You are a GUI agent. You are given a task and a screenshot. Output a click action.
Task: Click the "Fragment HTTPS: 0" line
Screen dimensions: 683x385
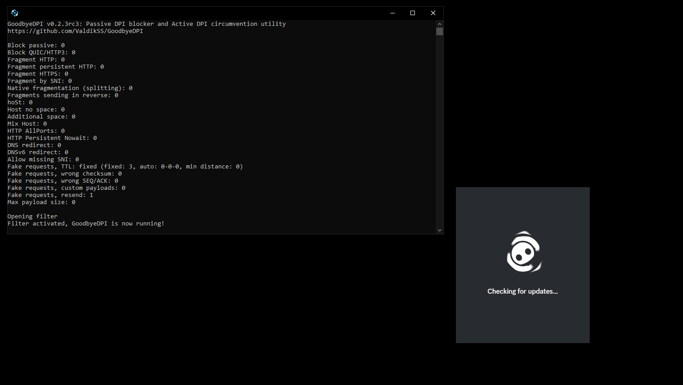[38, 74]
